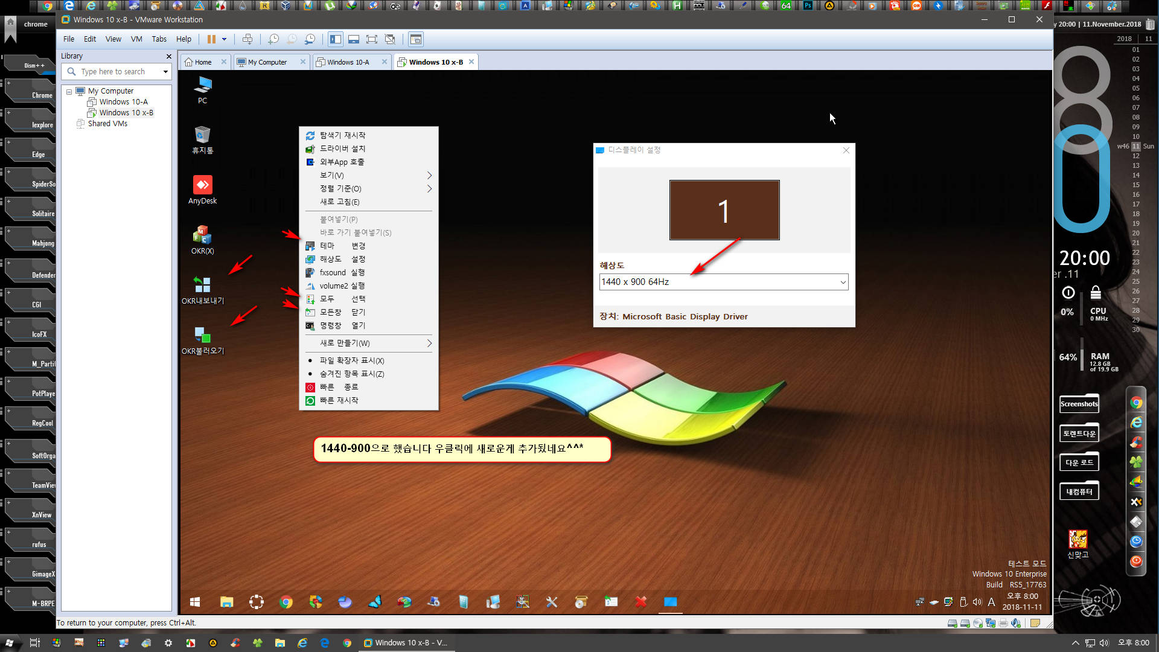
Task: Toggle the console view icon in toolbar
Action: pyautogui.click(x=416, y=39)
